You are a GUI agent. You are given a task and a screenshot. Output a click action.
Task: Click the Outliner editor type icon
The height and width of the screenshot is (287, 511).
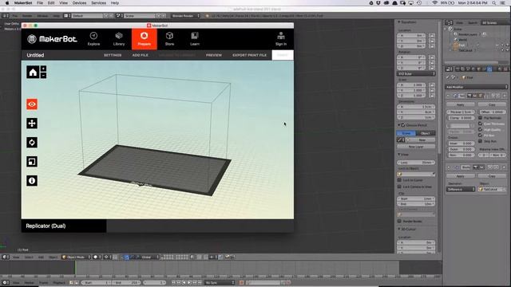[449, 22]
